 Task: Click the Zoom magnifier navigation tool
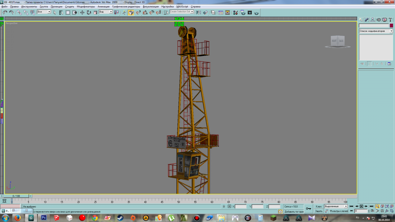378,206
